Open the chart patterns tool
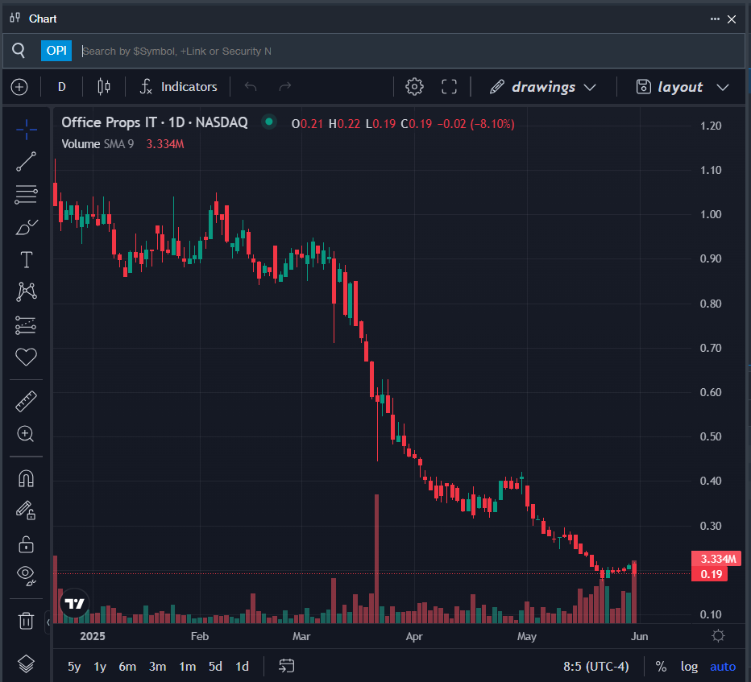Screen dimensions: 751x682 tap(27, 291)
